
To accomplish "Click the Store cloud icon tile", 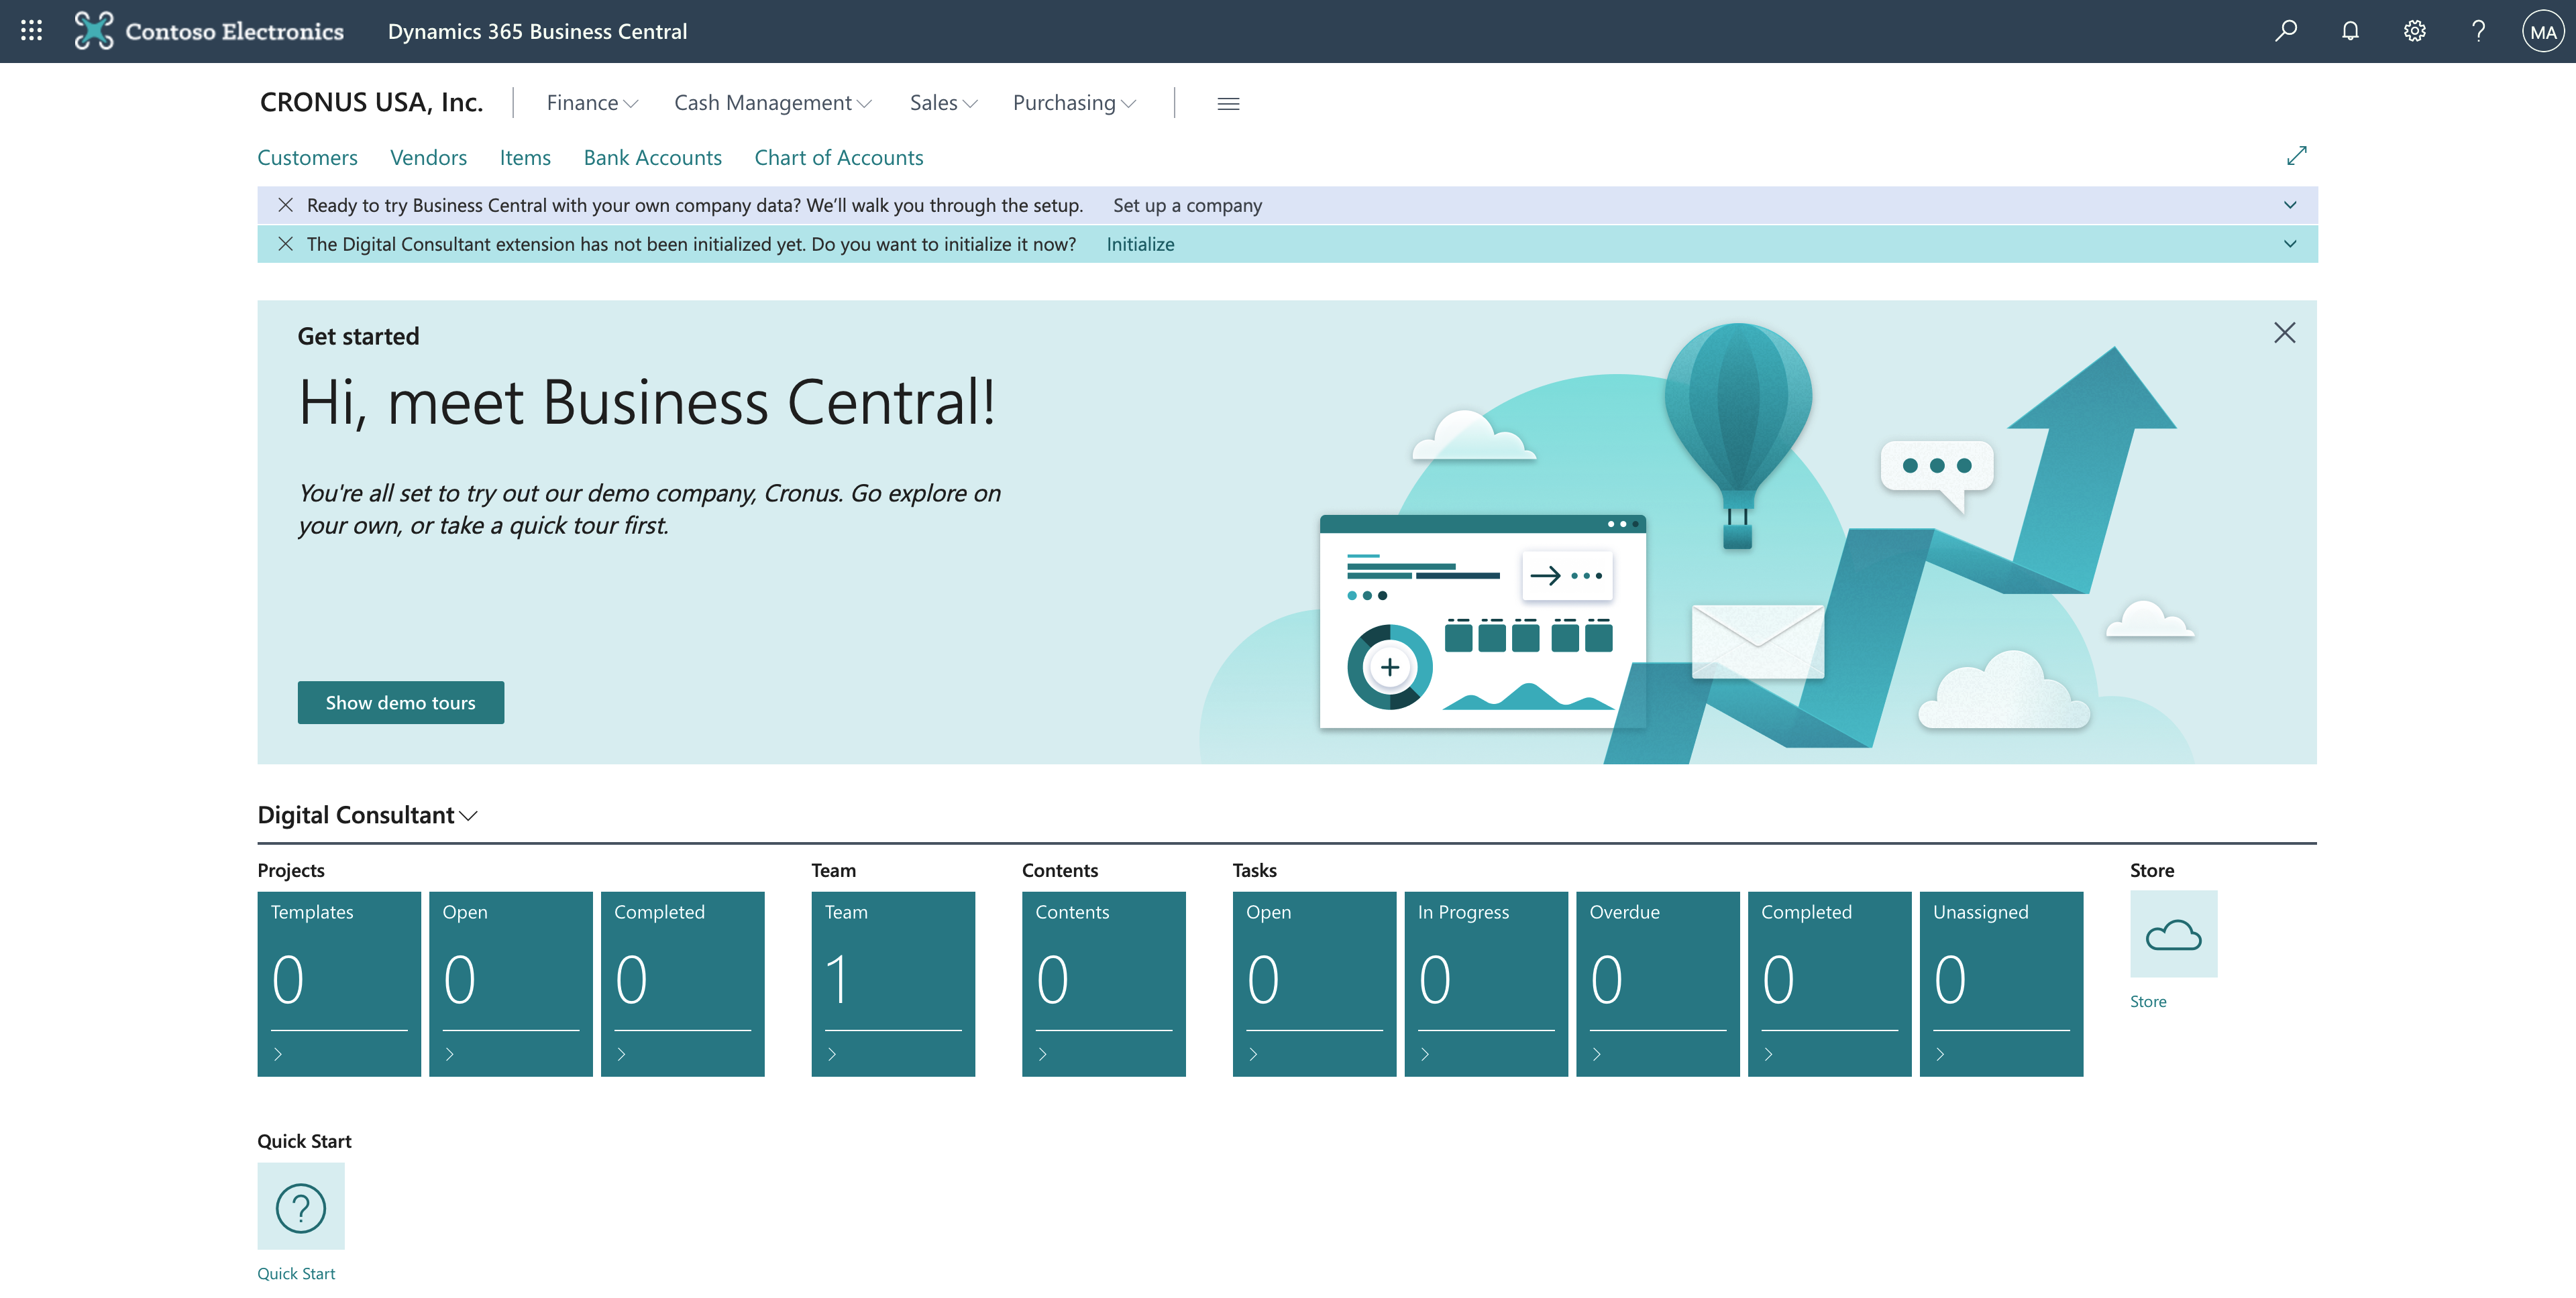I will (x=2173, y=935).
